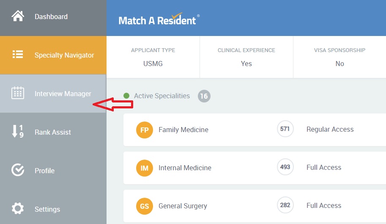Open the Family Medicine specialty row
Viewport: 386px width, 224px height.
(255, 130)
